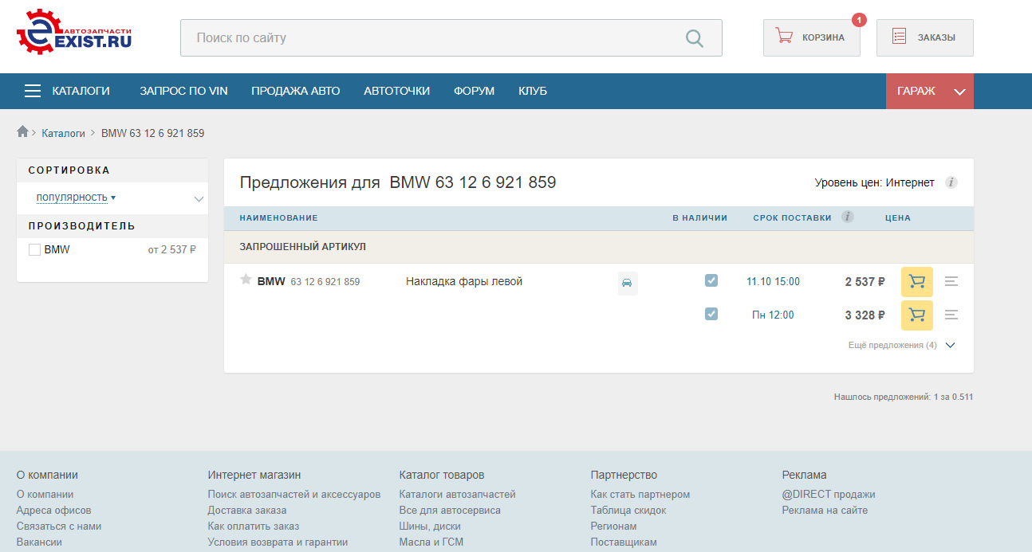Viewport: 1032px width, 552px height.
Task: Click the car applicability icon
Action: pos(628,283)
